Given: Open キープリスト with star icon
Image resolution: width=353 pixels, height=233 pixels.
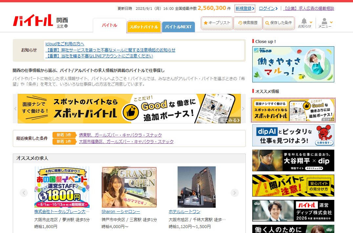Looking at the screenshot, I should point(217,23).
